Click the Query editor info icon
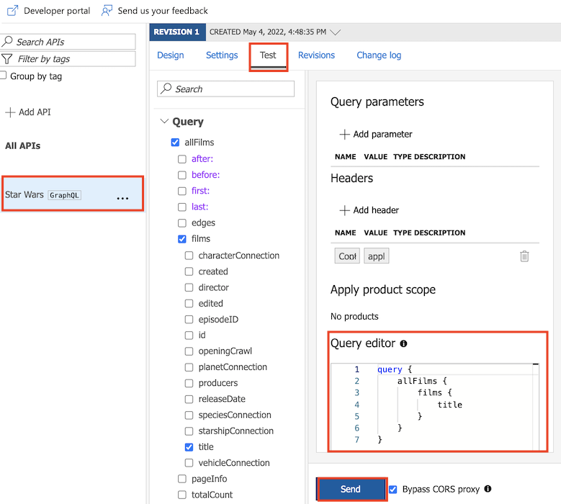The height and width of the screenshot is (504, 561). [403, 344]
